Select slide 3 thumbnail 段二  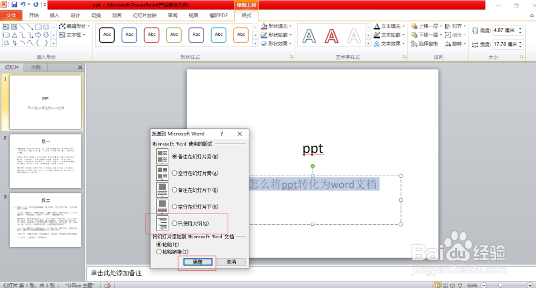[46, 220]
